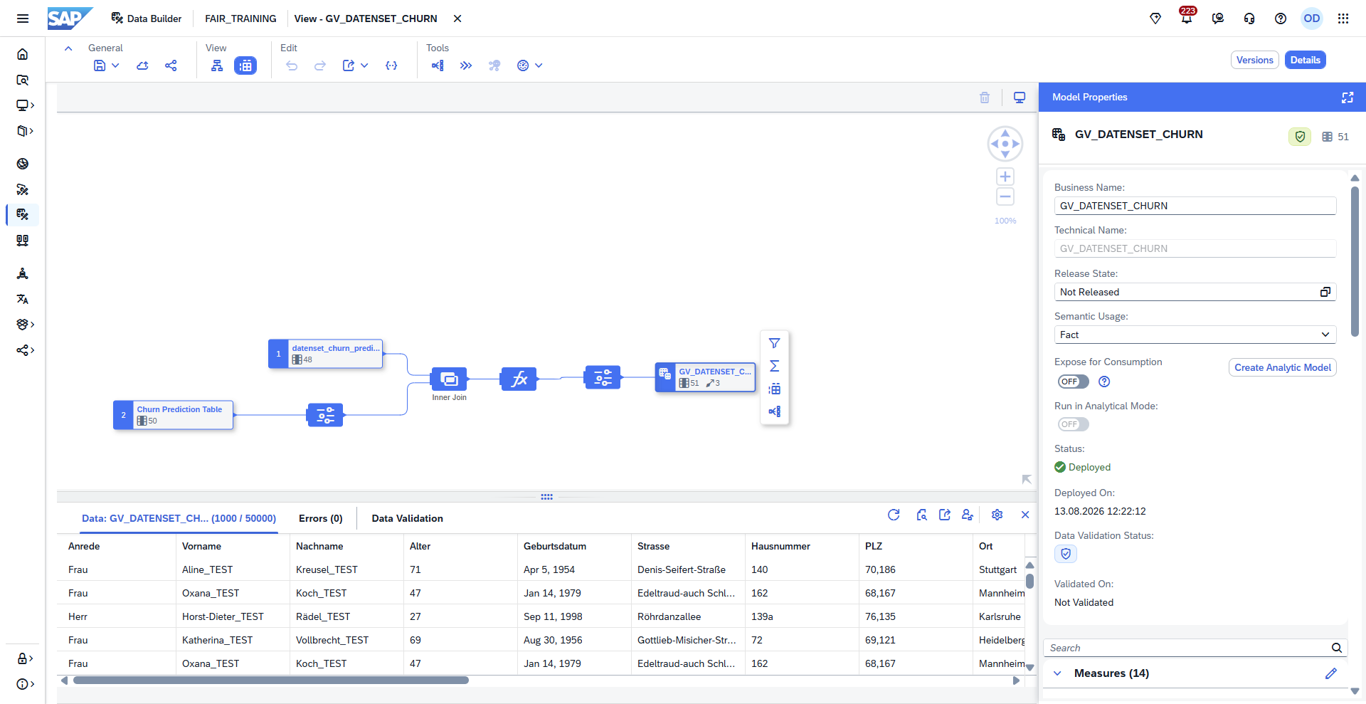The image size is (1366, 704).
Task: Close the View - GV_DATENSET_CHURN tab
Action: coord(457,19)
